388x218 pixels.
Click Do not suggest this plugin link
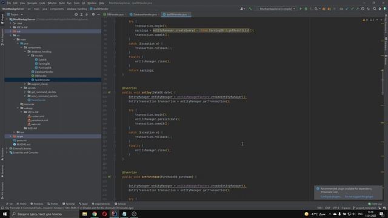pos(359,197)
